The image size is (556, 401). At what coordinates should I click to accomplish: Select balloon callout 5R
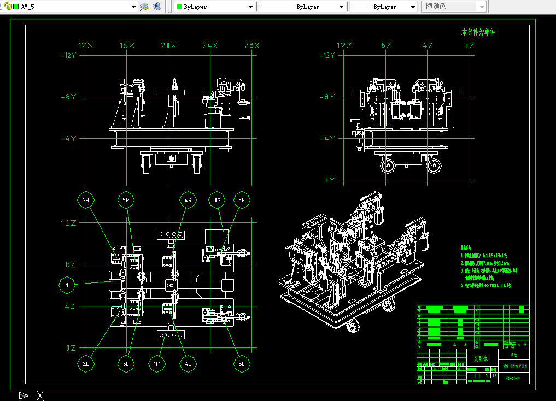click(126, 200)
